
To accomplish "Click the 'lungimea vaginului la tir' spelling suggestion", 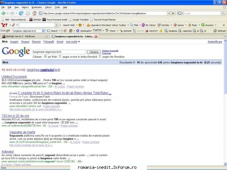I will pyautogui.click(x=43, y=70).
